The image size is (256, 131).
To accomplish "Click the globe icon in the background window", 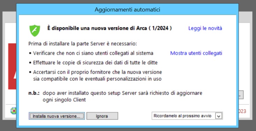I will click(x=13, y=111).
